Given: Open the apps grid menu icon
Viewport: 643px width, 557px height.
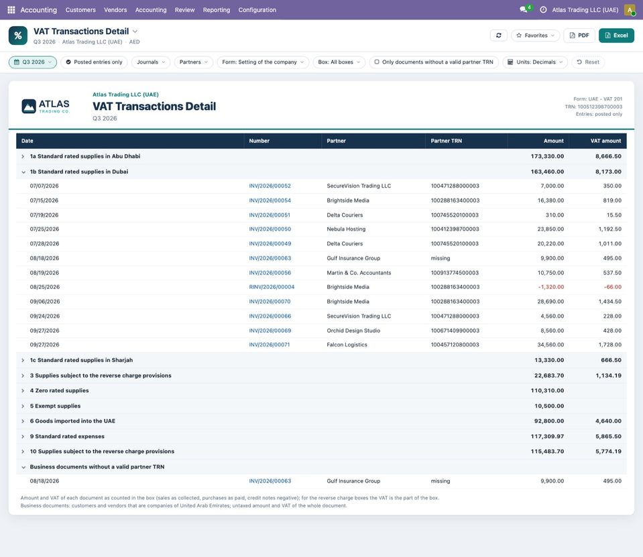Looking at the screenshot, I should coord(11,9).
